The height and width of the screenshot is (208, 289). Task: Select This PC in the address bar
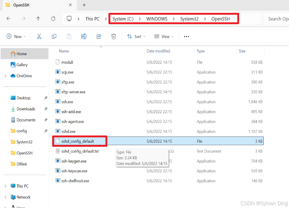click(x=92, y=19)
